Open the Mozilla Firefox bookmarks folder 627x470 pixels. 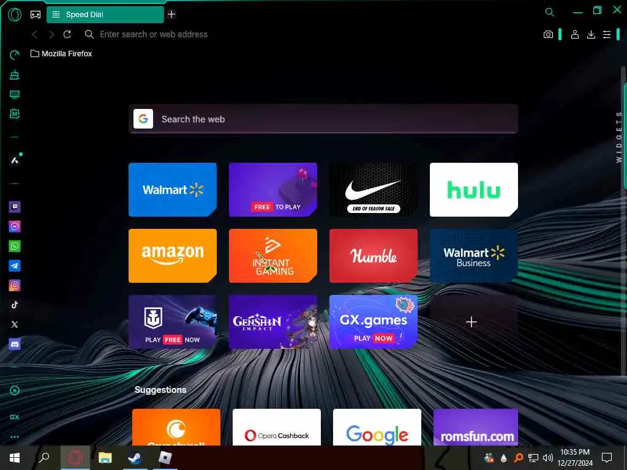(62, 54)
